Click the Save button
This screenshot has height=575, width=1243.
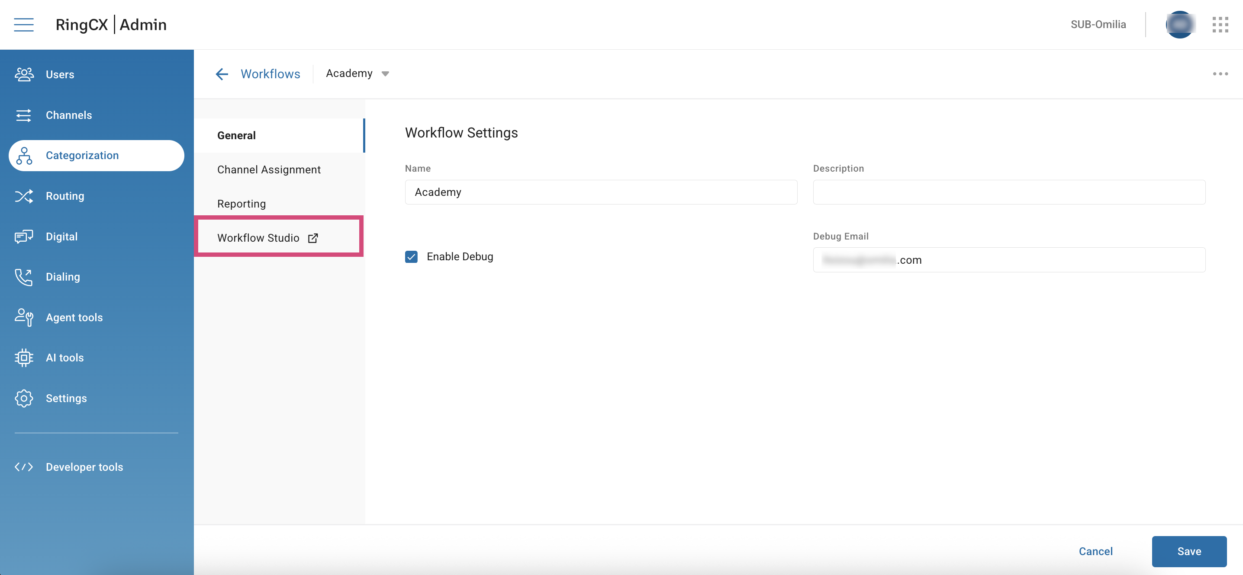pyautogui.click(x=1189, y=551)
